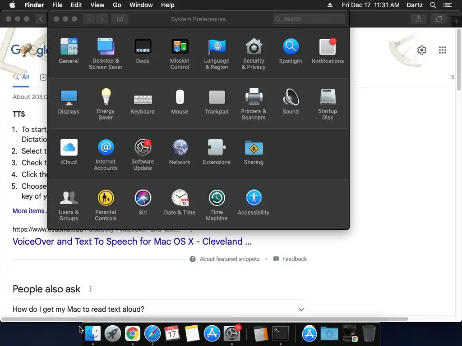Open Finder from the Dock

[93, 333]
